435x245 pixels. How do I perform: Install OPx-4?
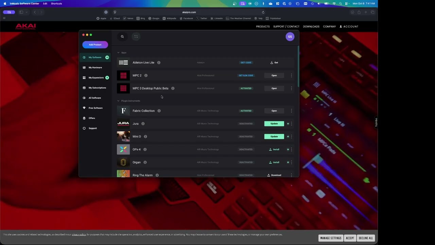pyautogui.click(x=274, y=149)
